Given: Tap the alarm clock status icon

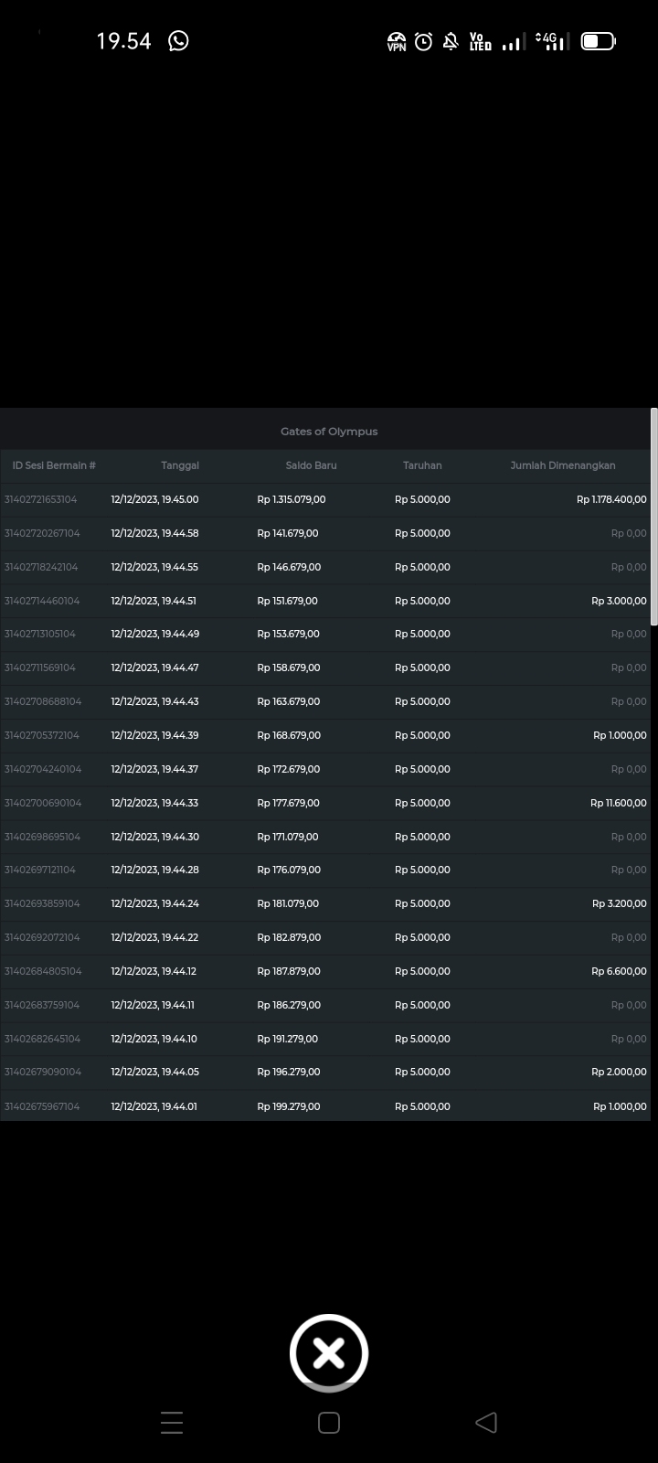Looking at the screenshot, I should pos(423,41).
